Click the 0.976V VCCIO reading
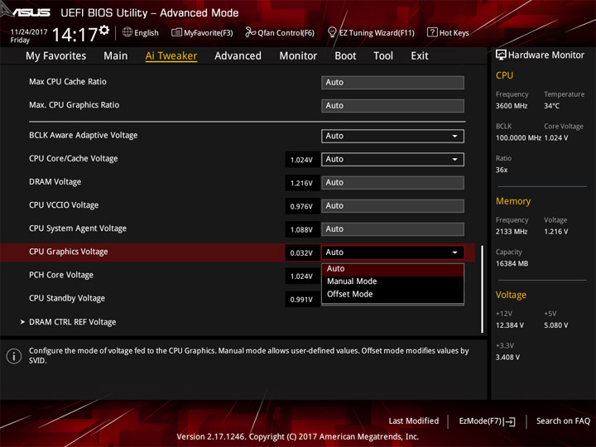596x447 pixels. 302,206
